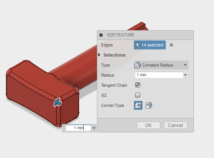Open the floating radius field dropdown arrow
Viewport: 214px width, 158px height.
click(94, 128)
